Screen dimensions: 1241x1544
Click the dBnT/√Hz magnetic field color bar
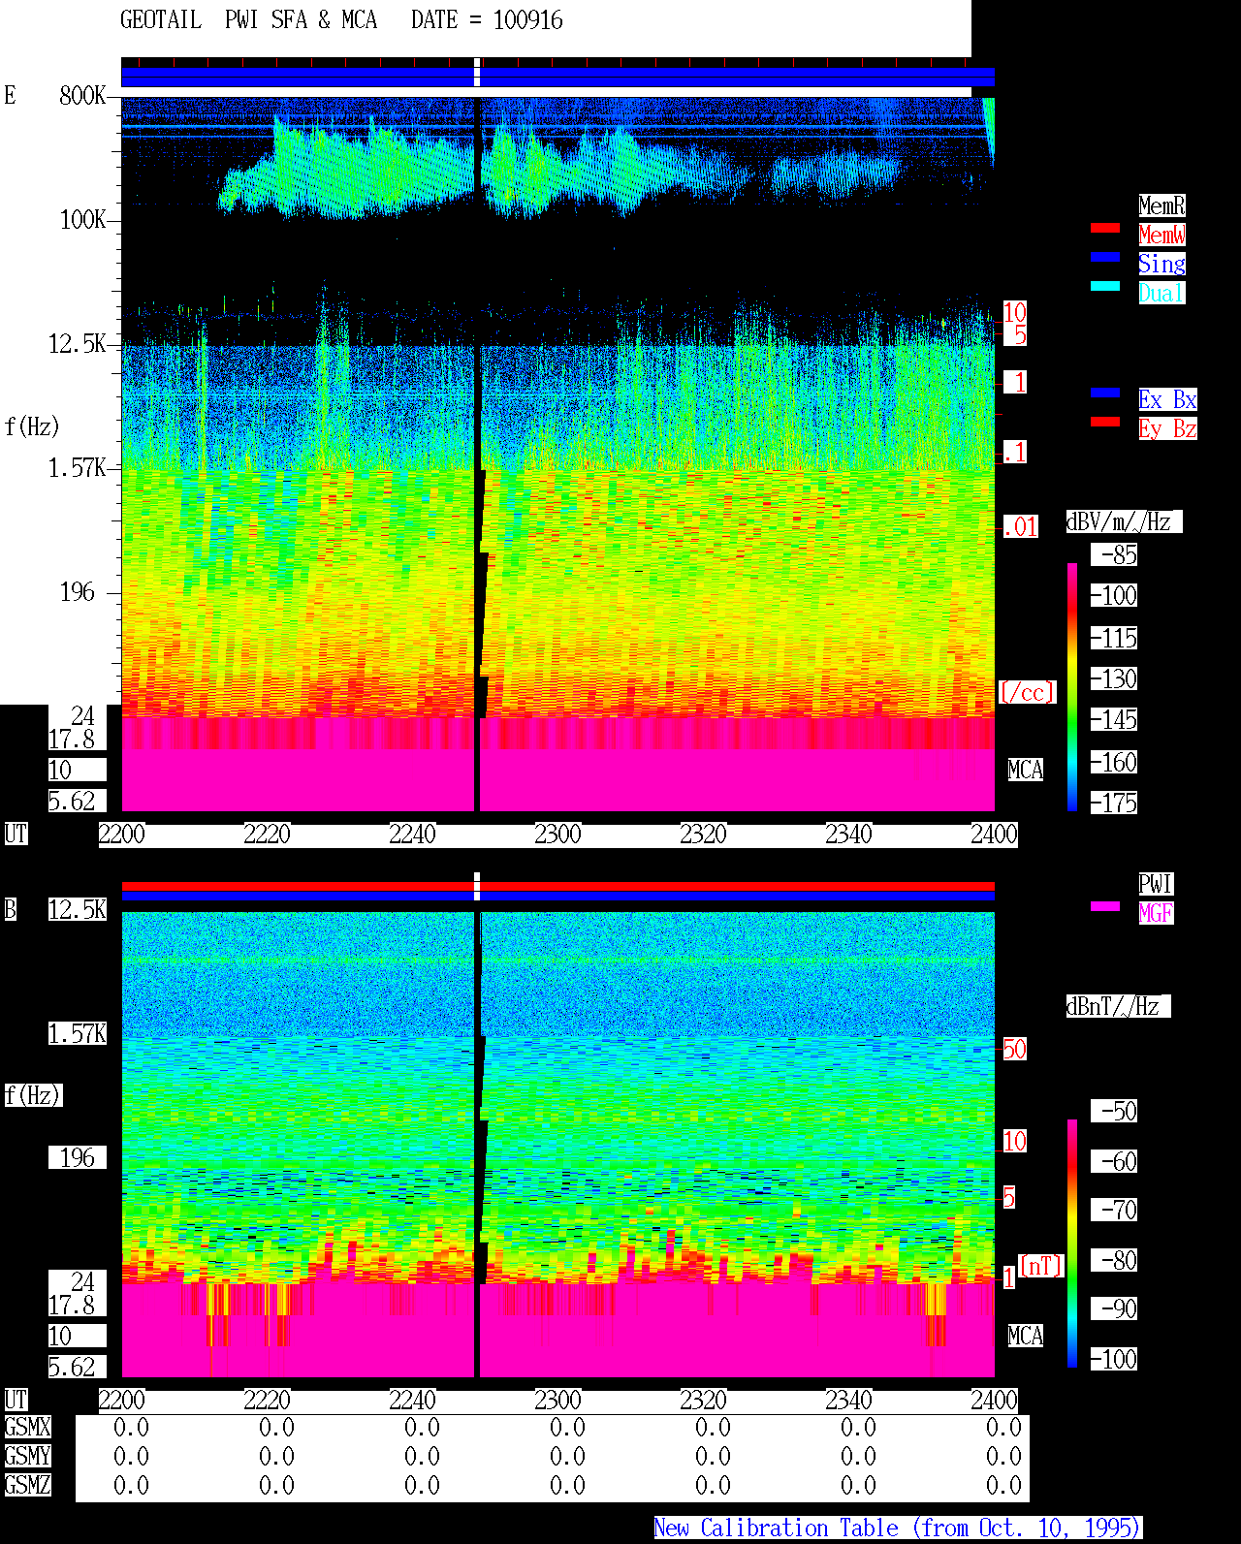(x=1072, y=1244)
